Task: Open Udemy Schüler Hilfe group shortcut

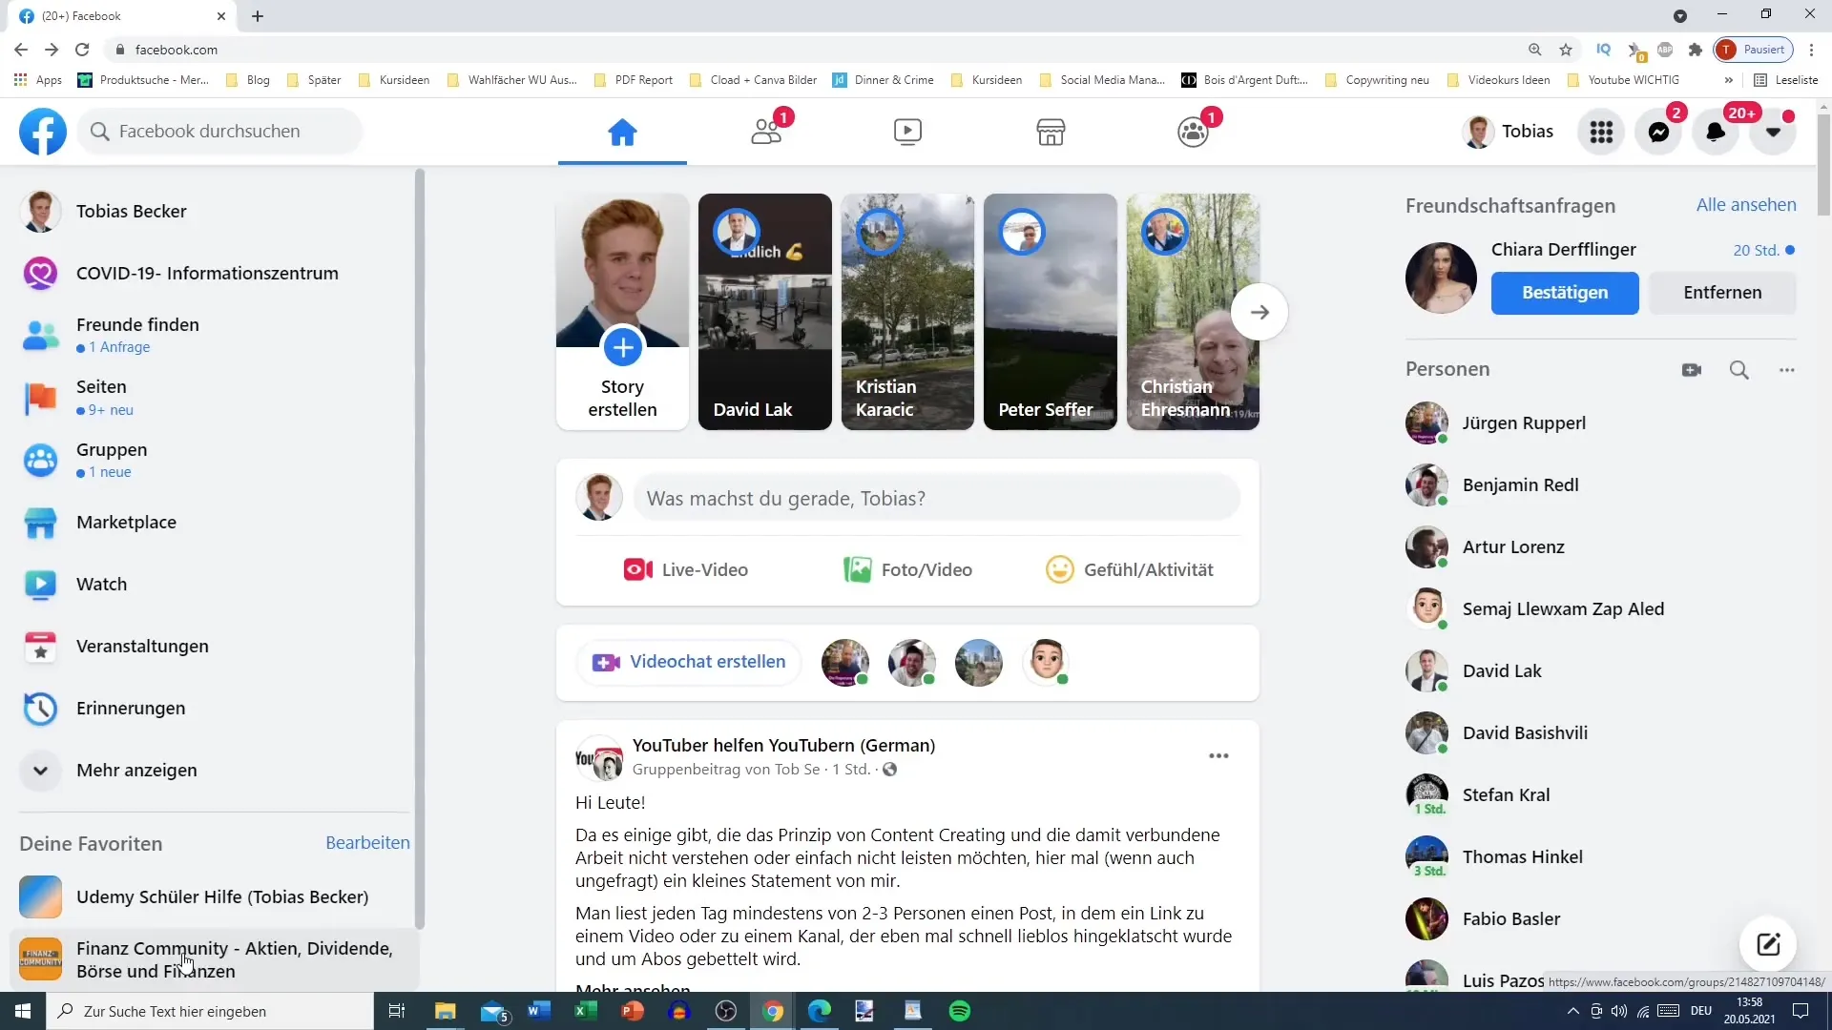Action: pyautogui.click(x=214, y=897)
